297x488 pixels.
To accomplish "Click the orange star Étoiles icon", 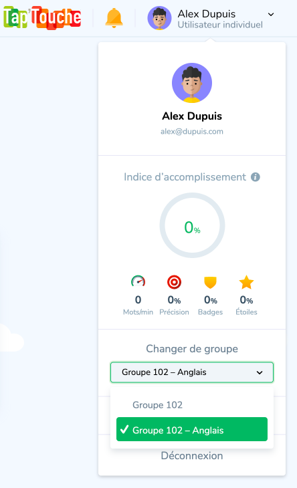I will pyautogui.click(x=246, y=282).
